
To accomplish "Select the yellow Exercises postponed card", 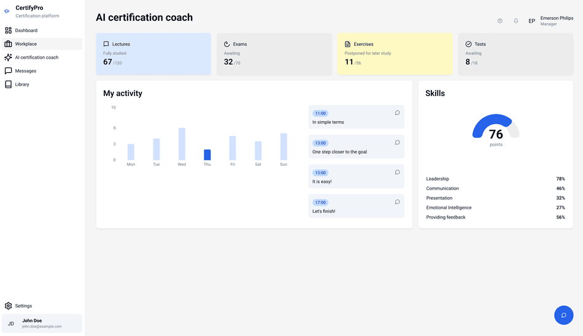I will click(x=395, y=54).
